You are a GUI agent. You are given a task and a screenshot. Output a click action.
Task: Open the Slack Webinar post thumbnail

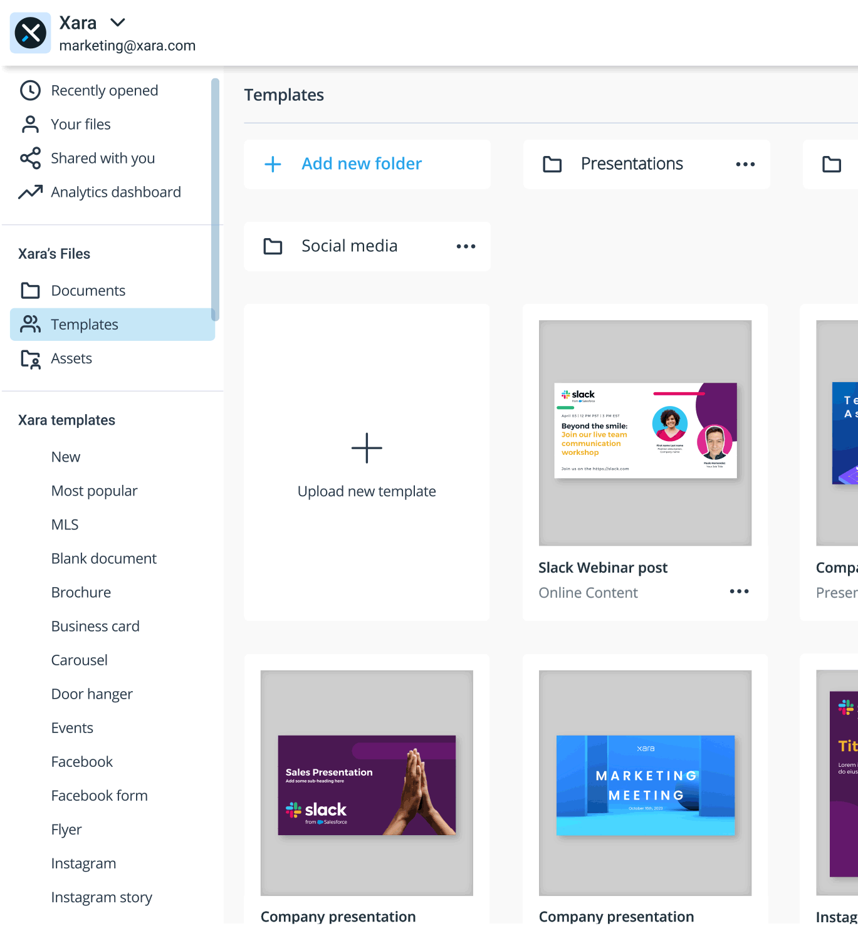click(x=644, y=432)
